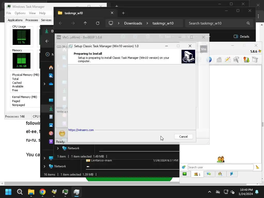The image size is (264, 198).
Task: Focus the Search user field in BeeBEEP
Action: (221, 167)
